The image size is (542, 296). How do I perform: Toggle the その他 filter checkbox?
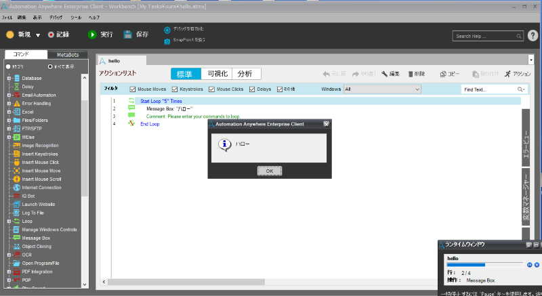click(280, 89)
